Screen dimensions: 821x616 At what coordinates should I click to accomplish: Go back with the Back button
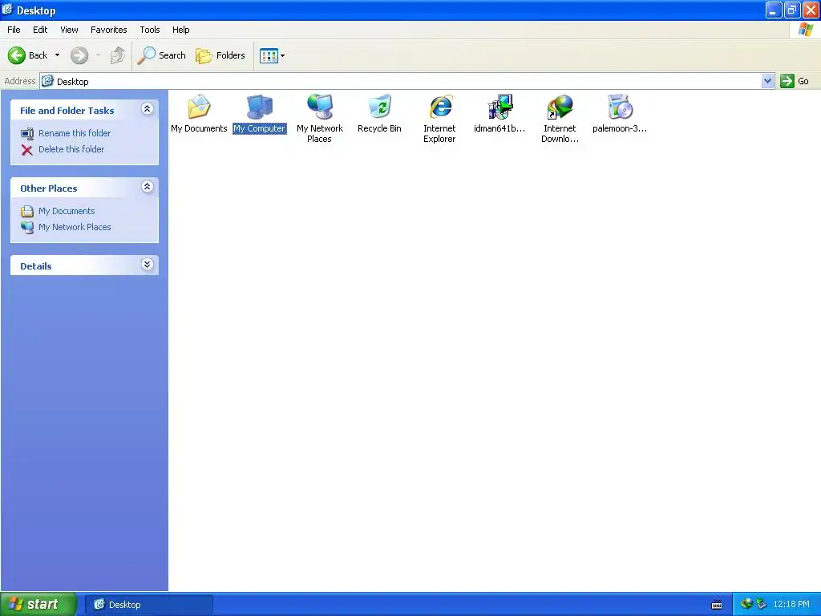28,55
